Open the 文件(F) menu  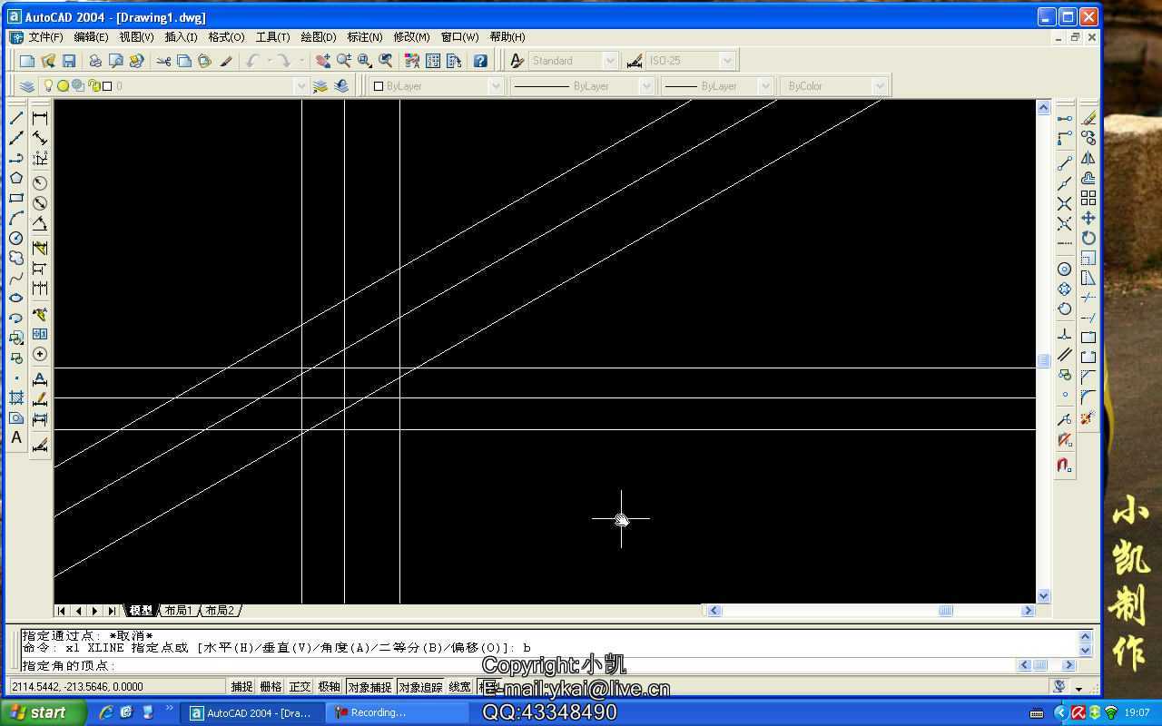tap(45, 37)
